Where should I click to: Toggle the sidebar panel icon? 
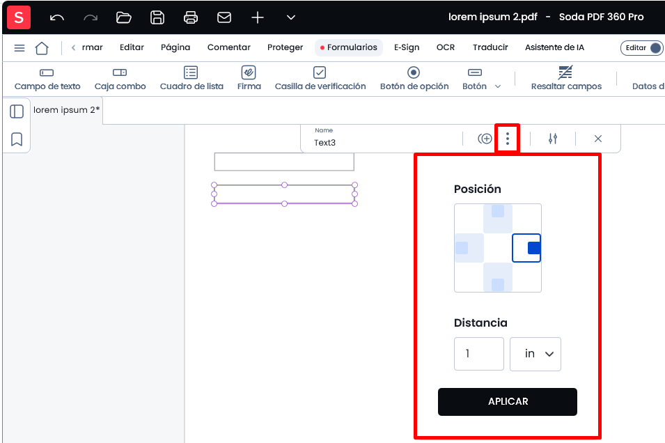(x=17, y=111)
